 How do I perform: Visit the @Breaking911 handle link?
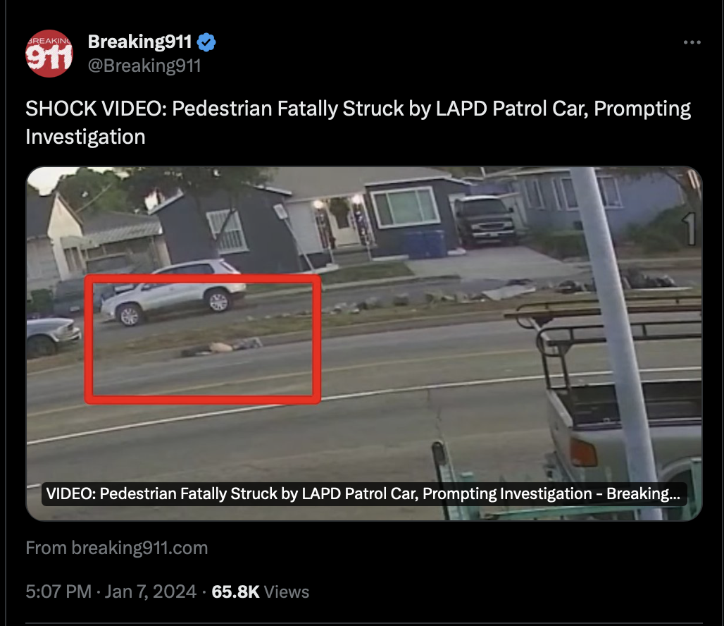point(144,65)
